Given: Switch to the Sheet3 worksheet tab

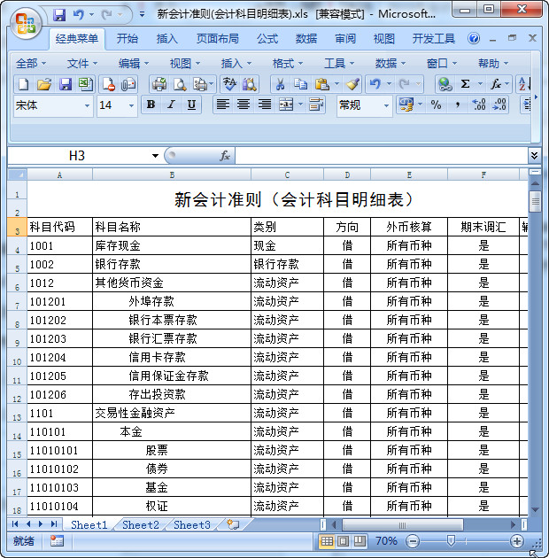Looking at the screenshot, I should pyautogui.click(x=192, y=525).
